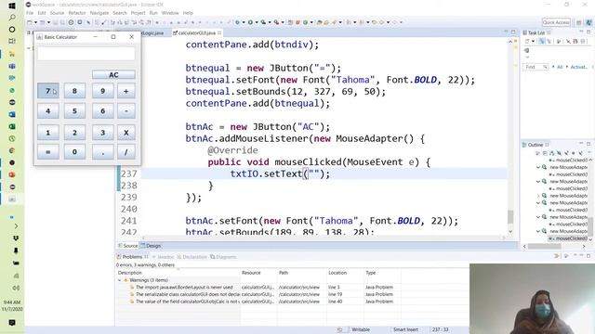Open the Windows Start menu
Image resolution: width=595 pixels, height=334 pixels.
coord(12,6)
